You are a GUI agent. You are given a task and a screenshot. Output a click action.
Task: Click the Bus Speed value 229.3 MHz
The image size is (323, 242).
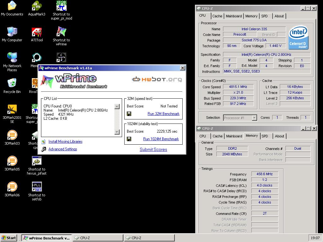(238, 98)
